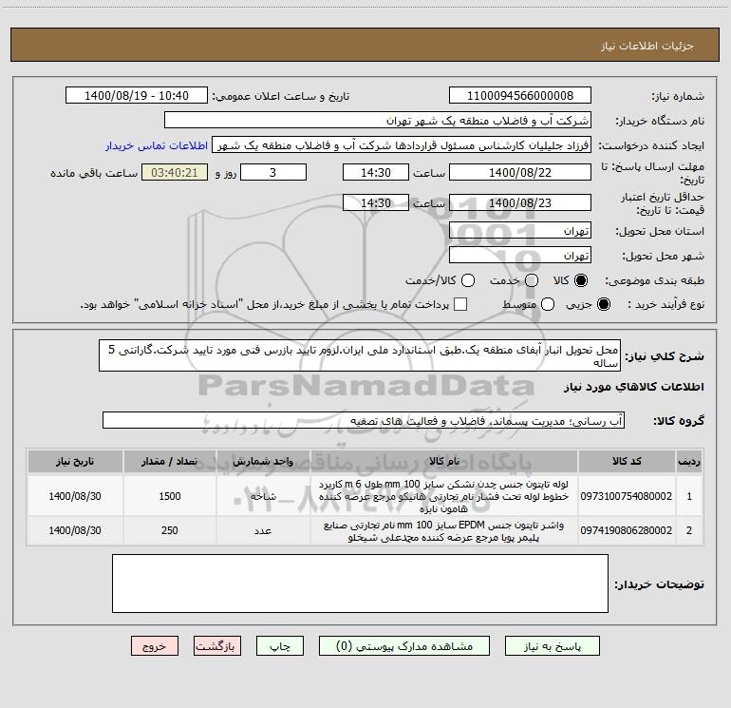Click the واحد شمارش column header
Viewport: 731px width, 708px height.
(263, 462)
